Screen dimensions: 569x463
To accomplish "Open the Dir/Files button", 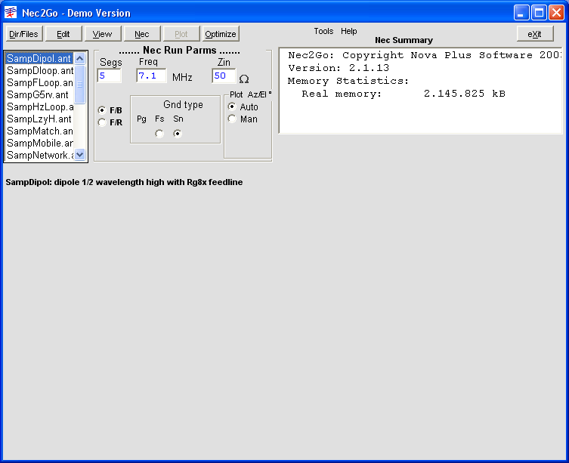I will [24, 34].
